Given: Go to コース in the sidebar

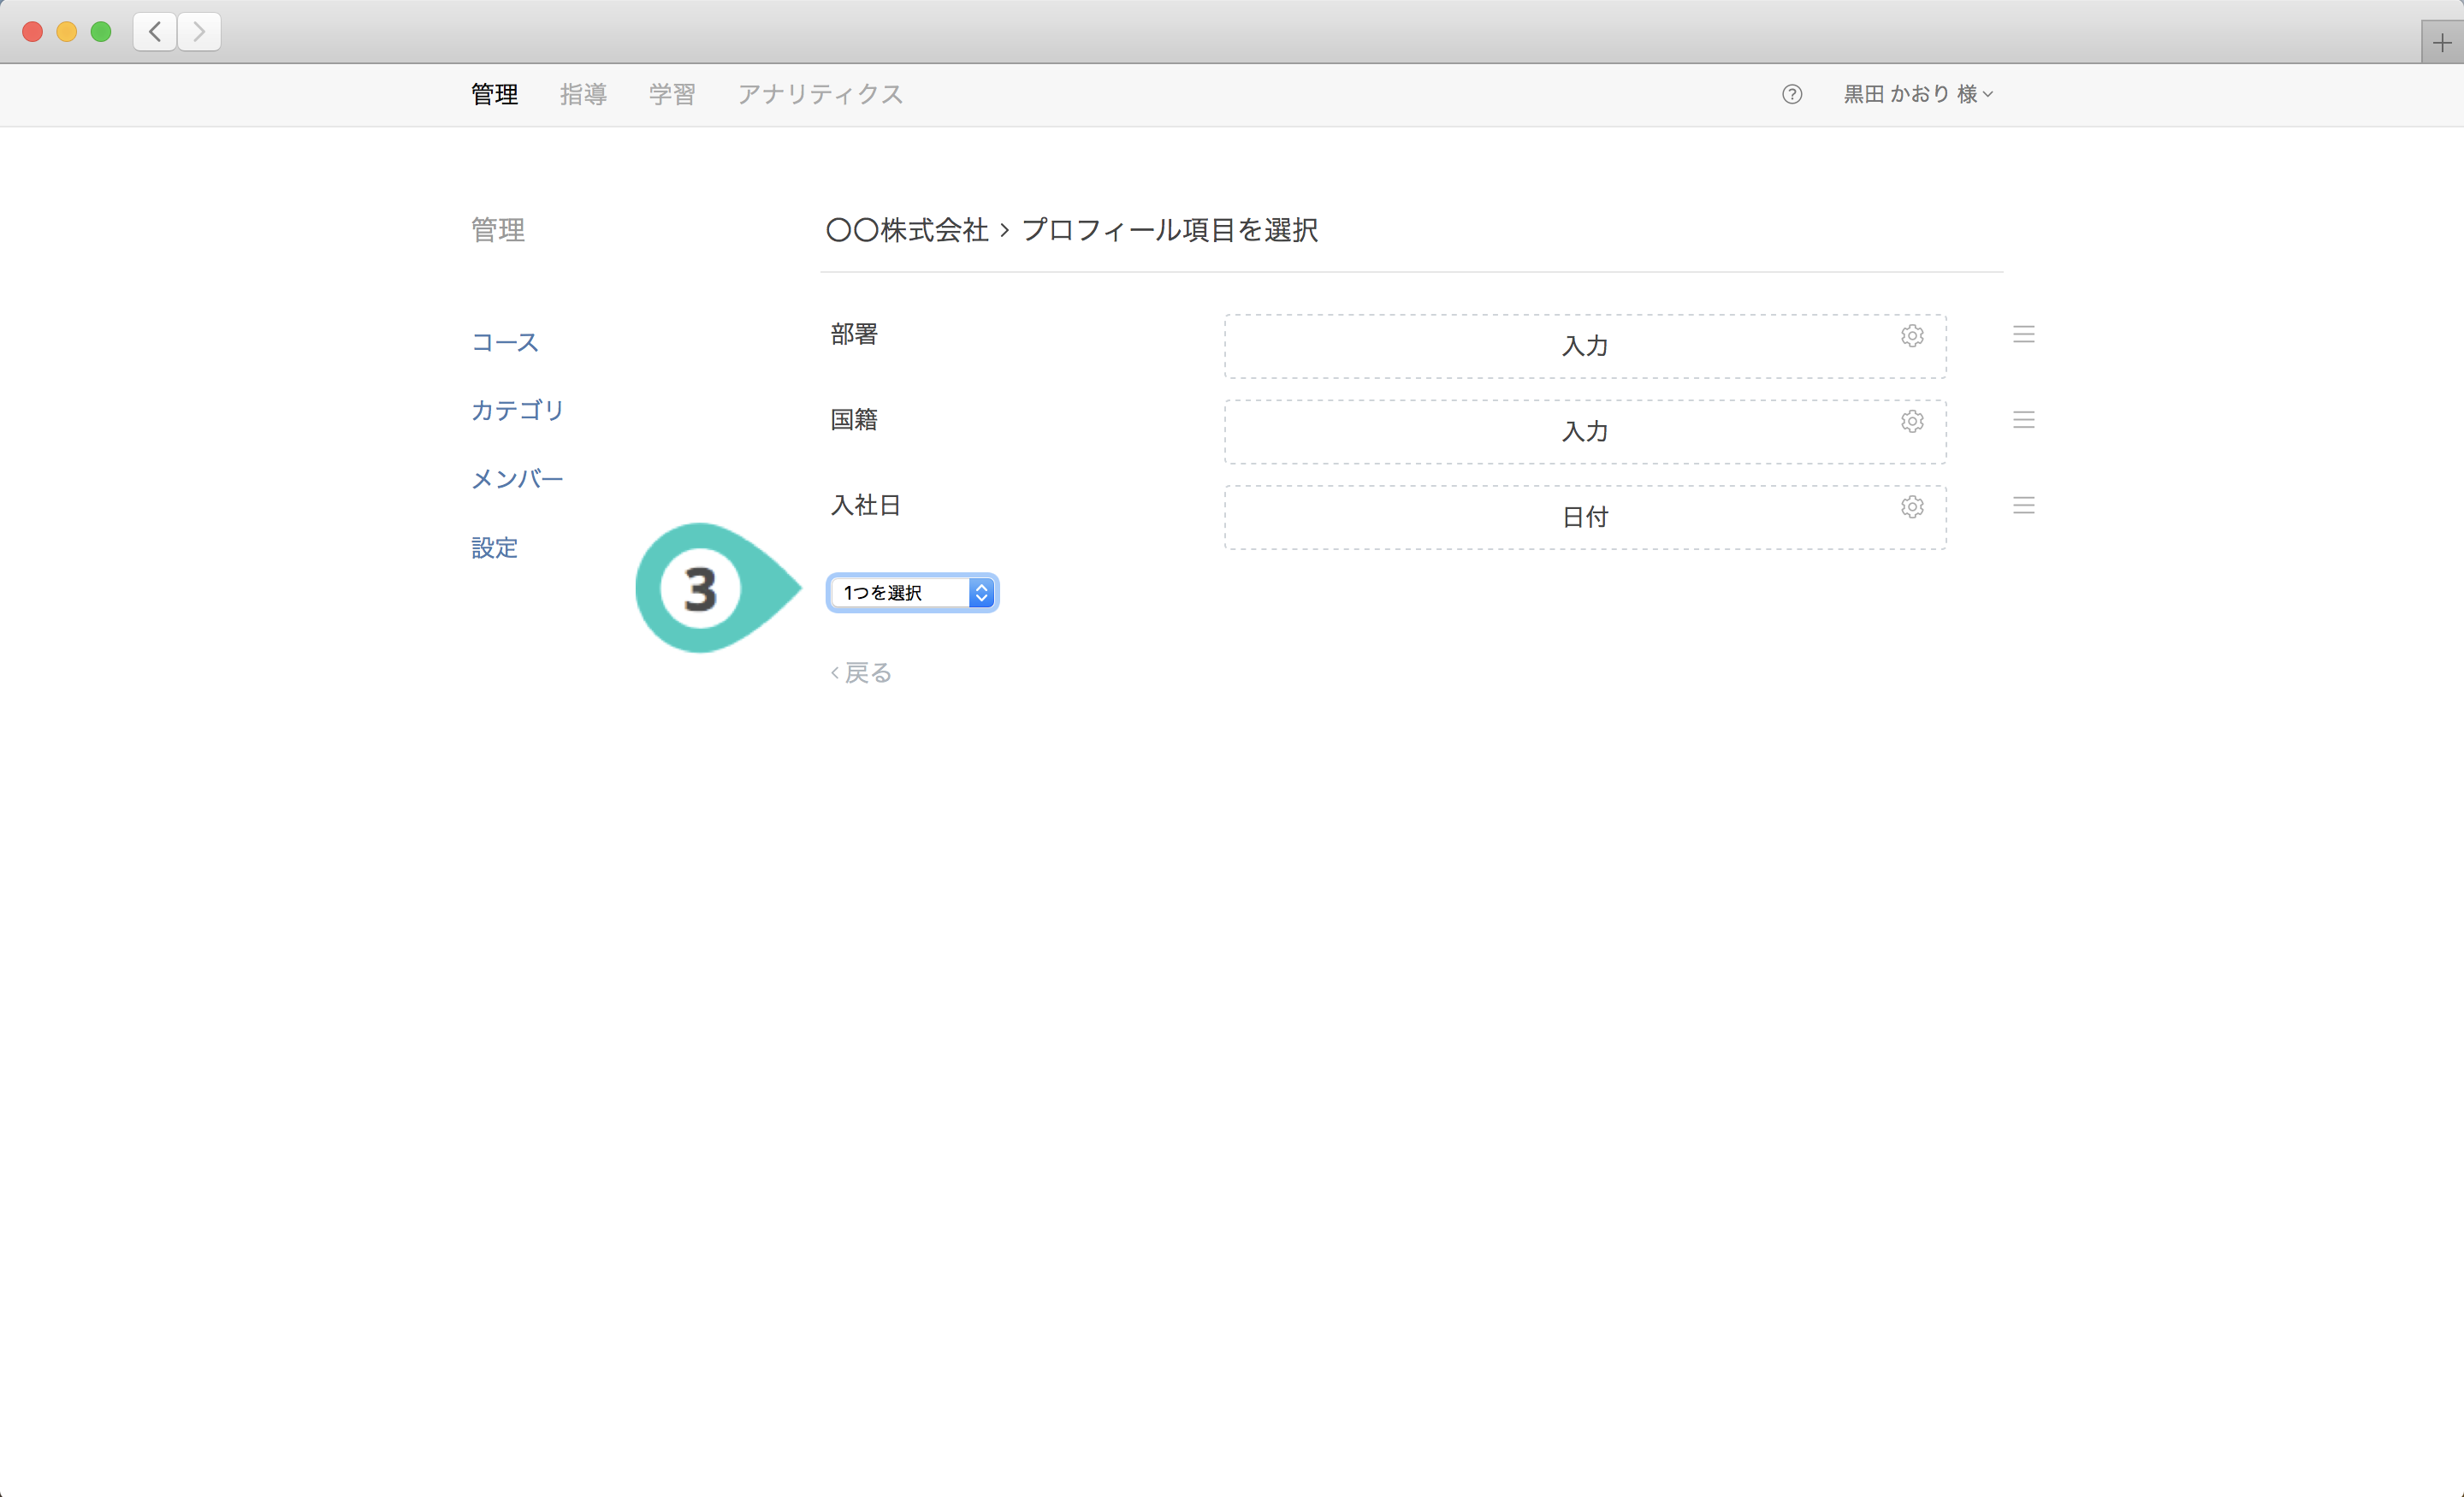Looking at the screenshot, I should tap(505, 342).
